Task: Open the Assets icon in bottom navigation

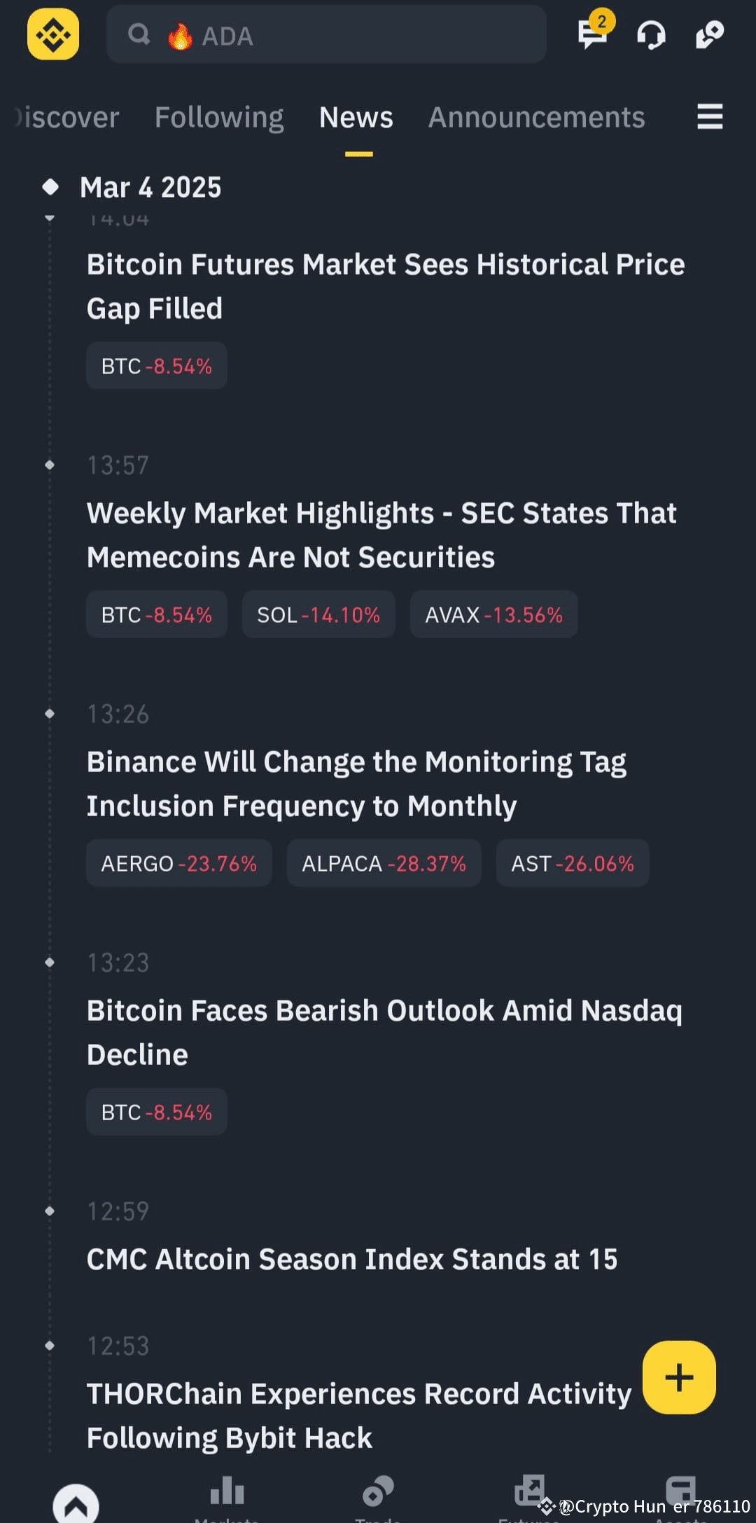Action: click(x=680, y=1492)
